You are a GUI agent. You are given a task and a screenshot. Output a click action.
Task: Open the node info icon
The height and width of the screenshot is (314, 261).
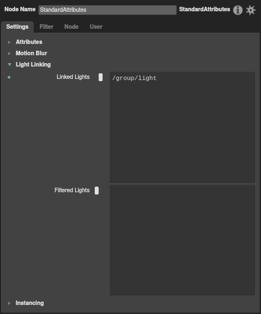[238, 10]
